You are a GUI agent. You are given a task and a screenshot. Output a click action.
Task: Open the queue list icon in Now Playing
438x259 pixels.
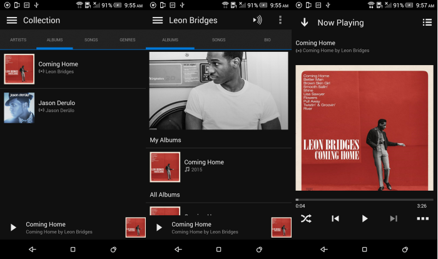coord(427,23)
